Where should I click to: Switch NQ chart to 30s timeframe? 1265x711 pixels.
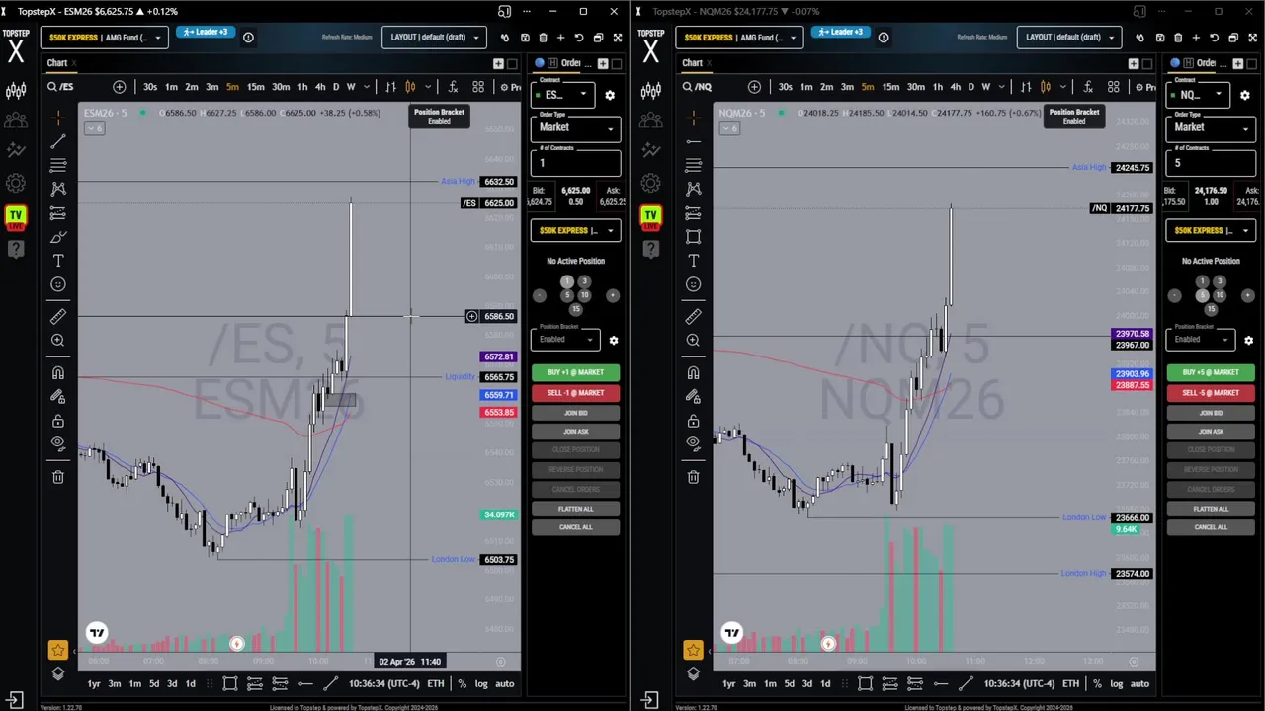coord(785,87)
